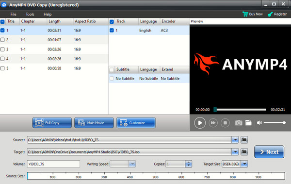This screenshot has height=184, width=291.
Task: Mute audio with the speaker icon
Action: [x=259, y=123]
